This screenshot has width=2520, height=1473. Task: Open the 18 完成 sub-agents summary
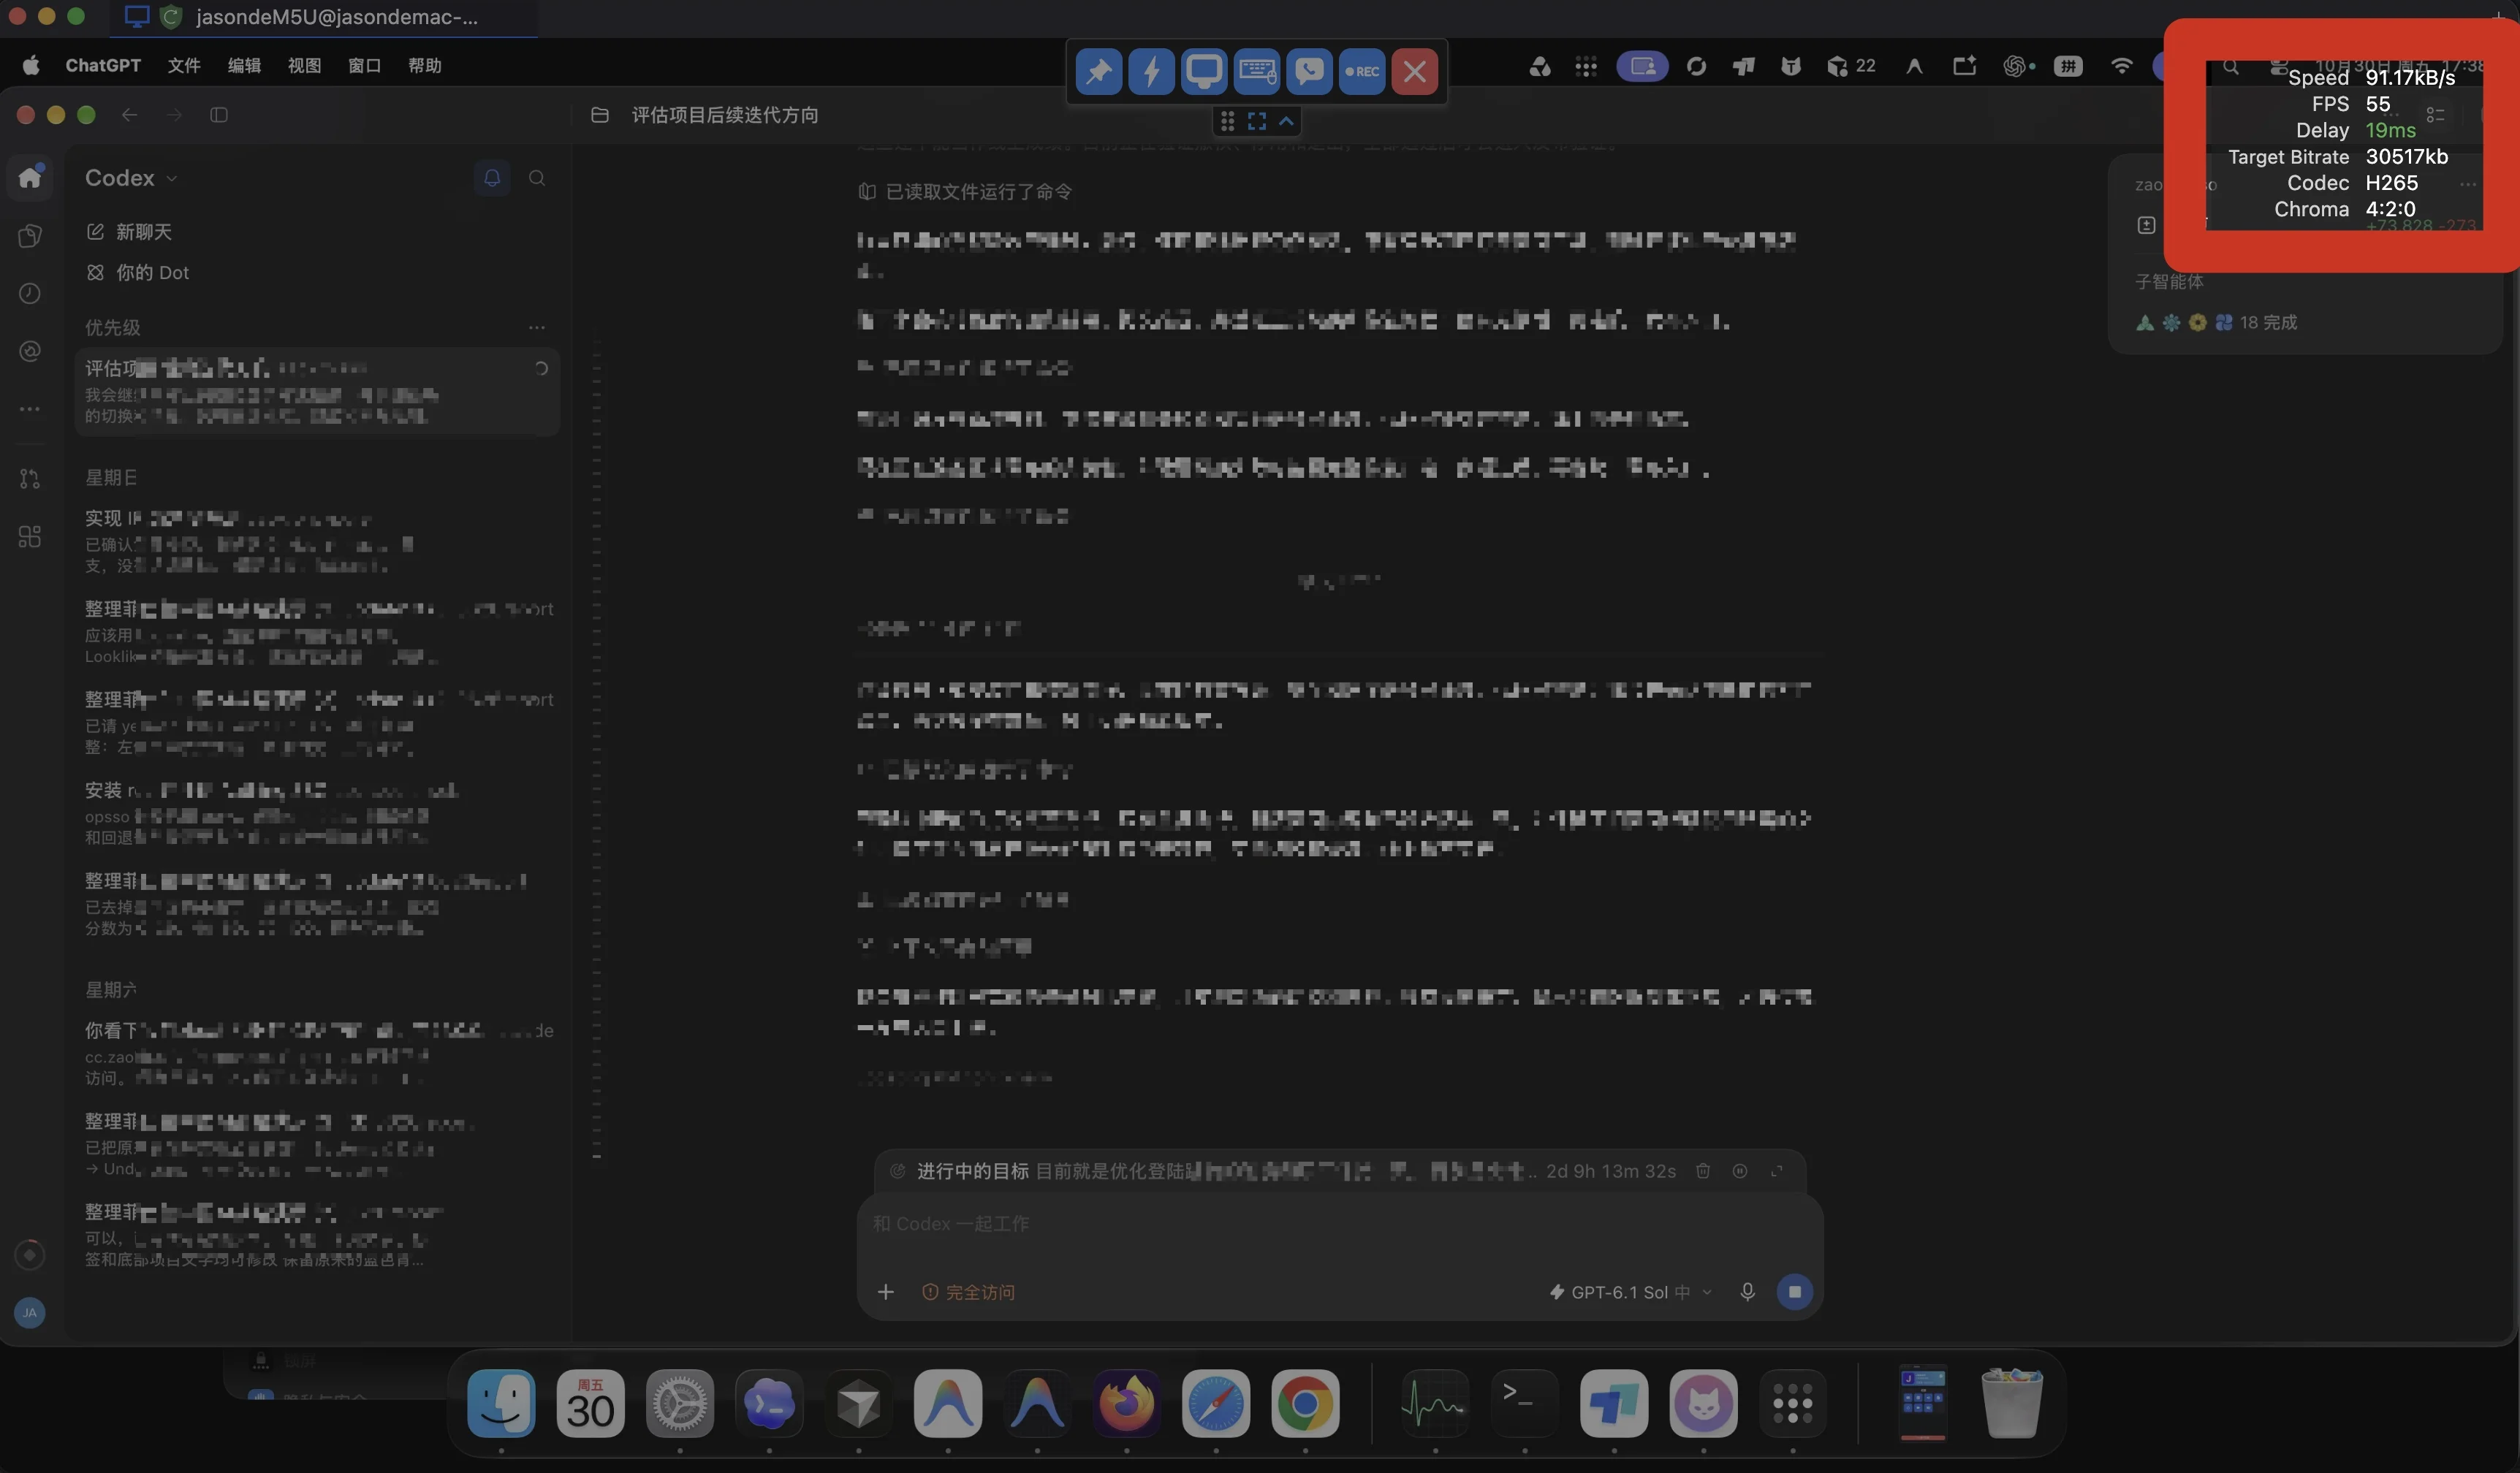[2217, 323]
